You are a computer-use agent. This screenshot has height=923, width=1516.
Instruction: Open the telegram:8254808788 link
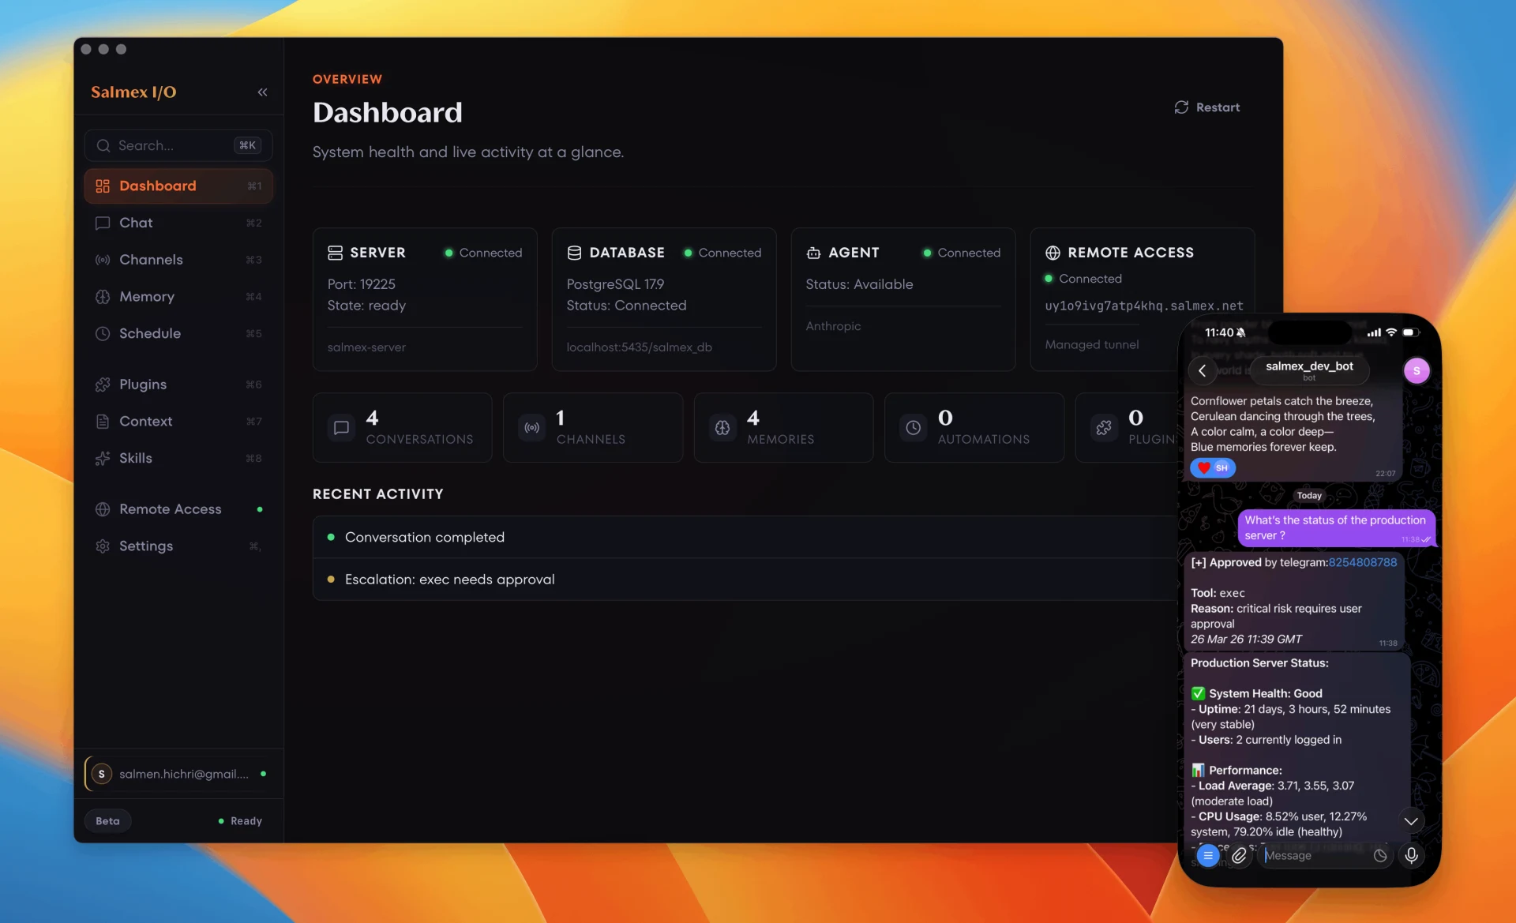[1361, 562]
